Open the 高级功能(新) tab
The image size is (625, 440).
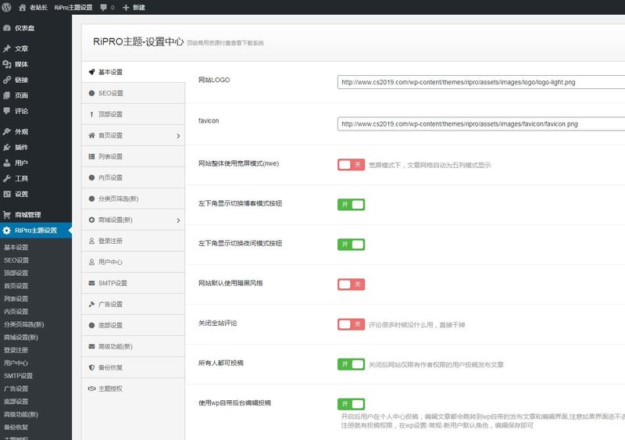coord(133,346)
